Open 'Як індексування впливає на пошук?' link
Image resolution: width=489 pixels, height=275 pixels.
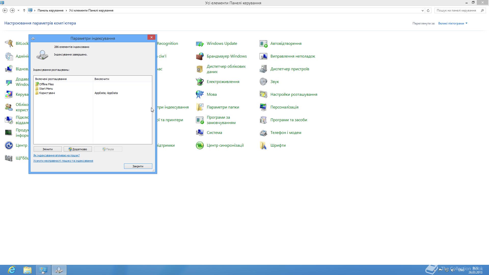[x=57, y=155]
